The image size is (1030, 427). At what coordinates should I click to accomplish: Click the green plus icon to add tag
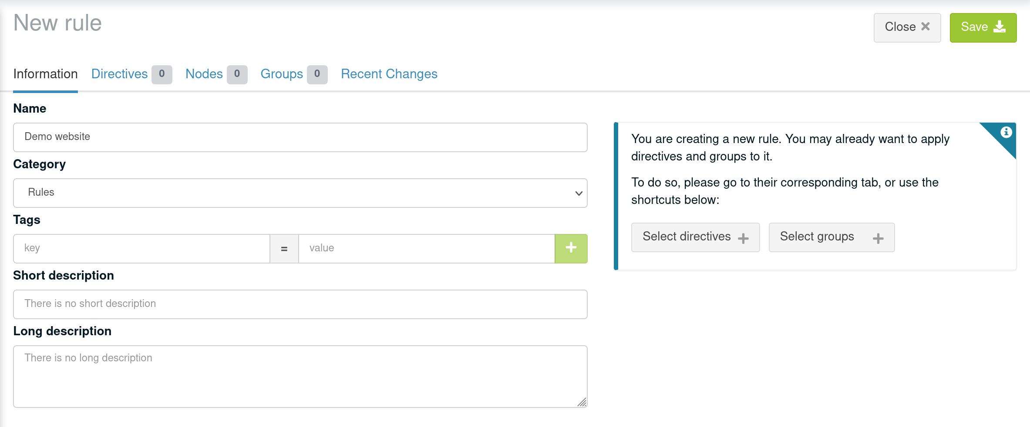571,248
